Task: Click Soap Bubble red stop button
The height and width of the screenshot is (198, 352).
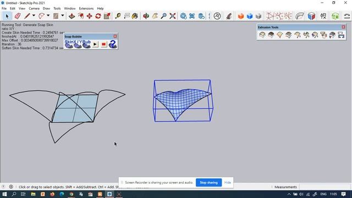Action: (x=103, y=44)
